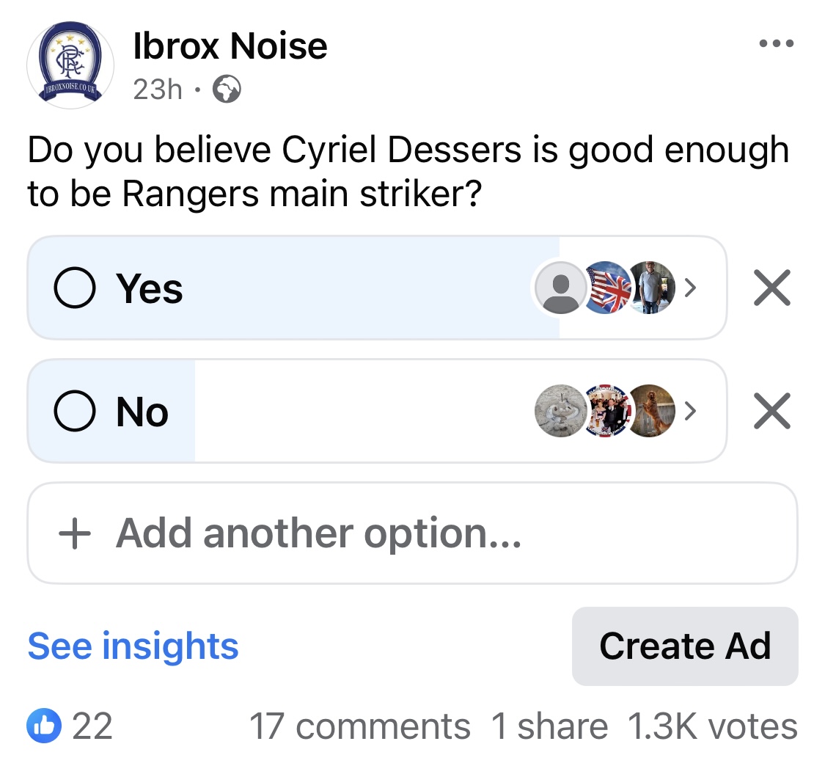Expand No voters list chevron

tap(690, 411)
